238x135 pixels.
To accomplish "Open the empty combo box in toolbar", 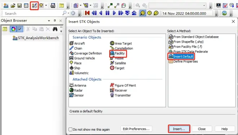I will click(177, 6).
